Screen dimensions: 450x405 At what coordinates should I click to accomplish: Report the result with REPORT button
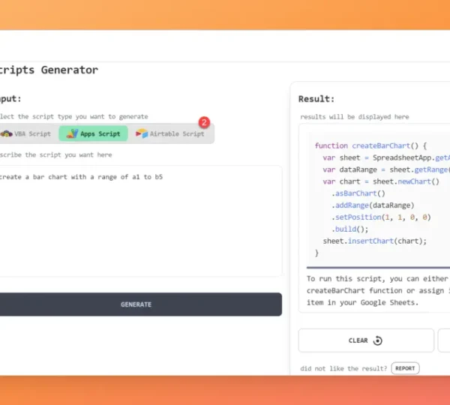[405, 368]
